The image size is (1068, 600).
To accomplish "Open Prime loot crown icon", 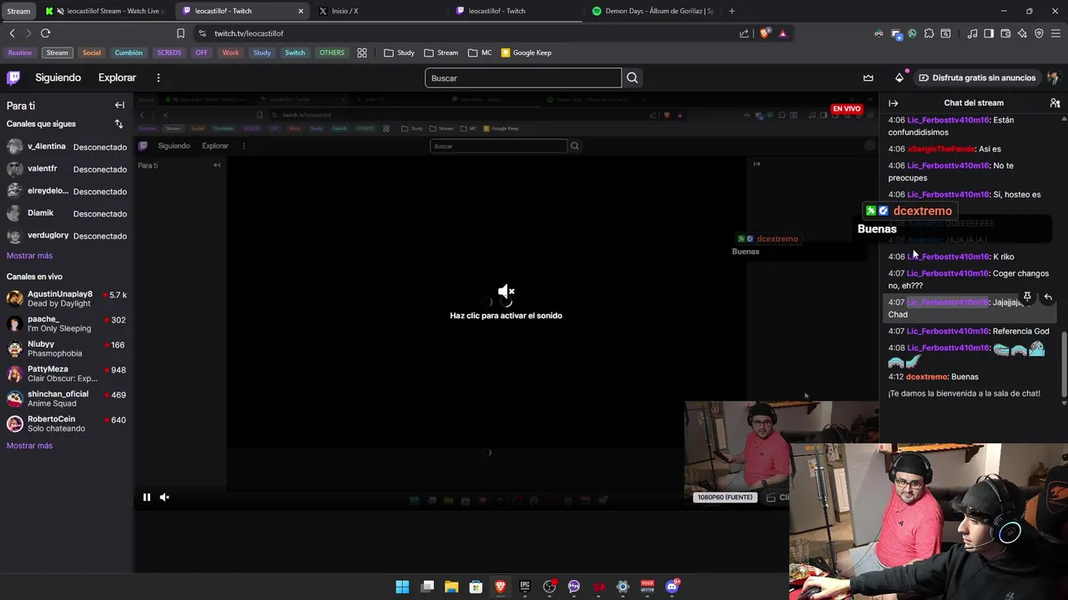I will coord(869,77).
